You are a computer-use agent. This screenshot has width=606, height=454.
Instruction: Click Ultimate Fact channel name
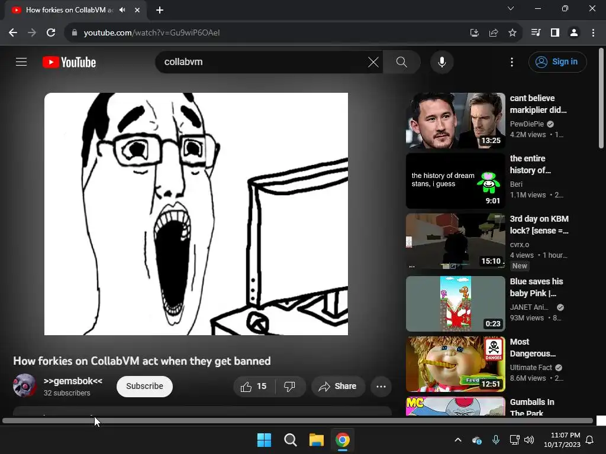pyautogui.click(x=531, y=368)
